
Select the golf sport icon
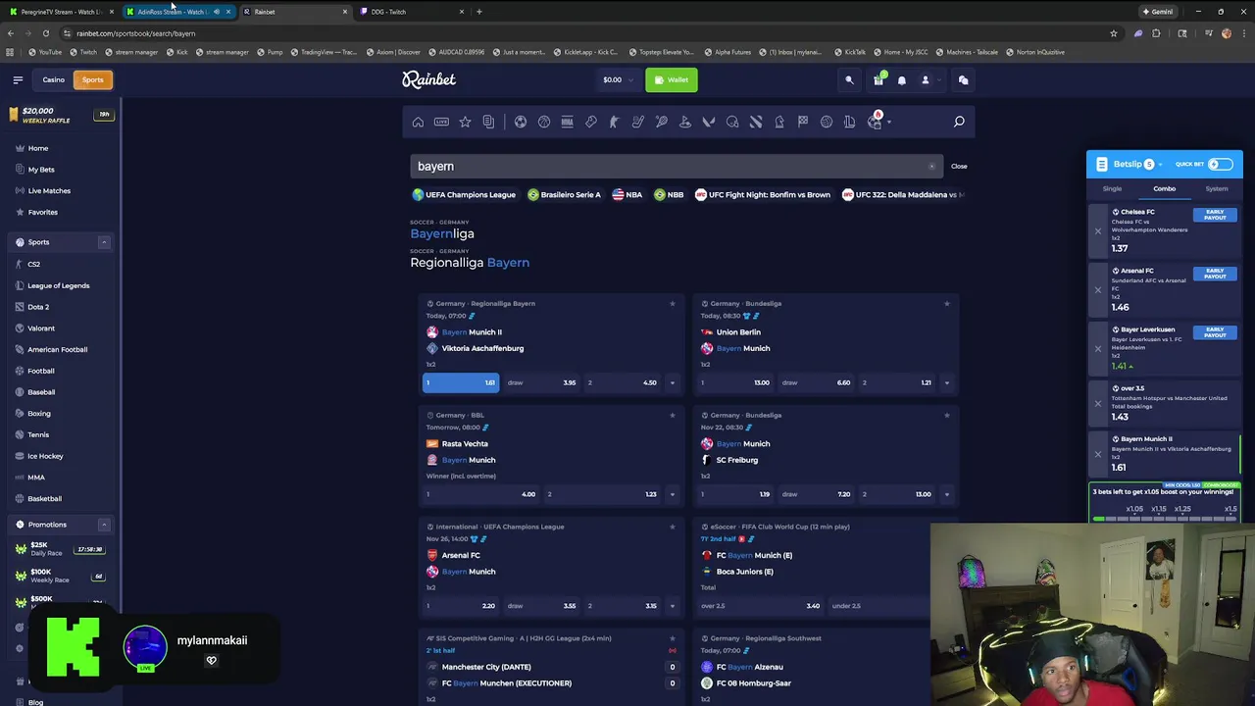[x=685, y=122]
